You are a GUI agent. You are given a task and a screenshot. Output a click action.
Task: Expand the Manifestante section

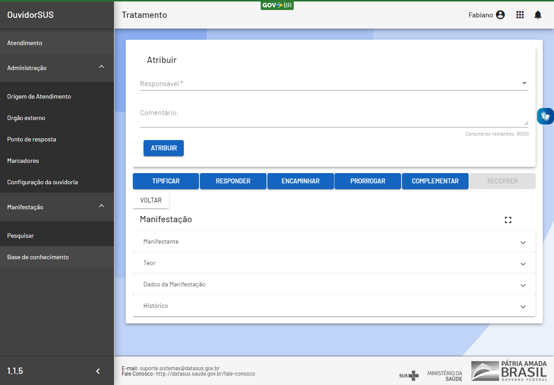(x=334, y=242)
